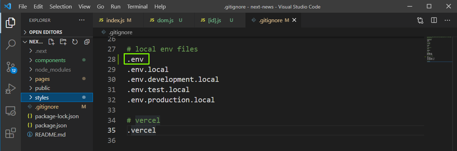Close the .gitignore tab
The height and width of the screenshot is (151, 457).
coord(294,20)
